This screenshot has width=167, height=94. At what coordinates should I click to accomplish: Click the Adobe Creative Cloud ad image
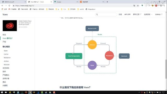[10, 26]
